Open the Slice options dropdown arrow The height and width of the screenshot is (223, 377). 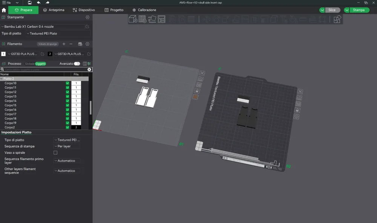(322, 10)
